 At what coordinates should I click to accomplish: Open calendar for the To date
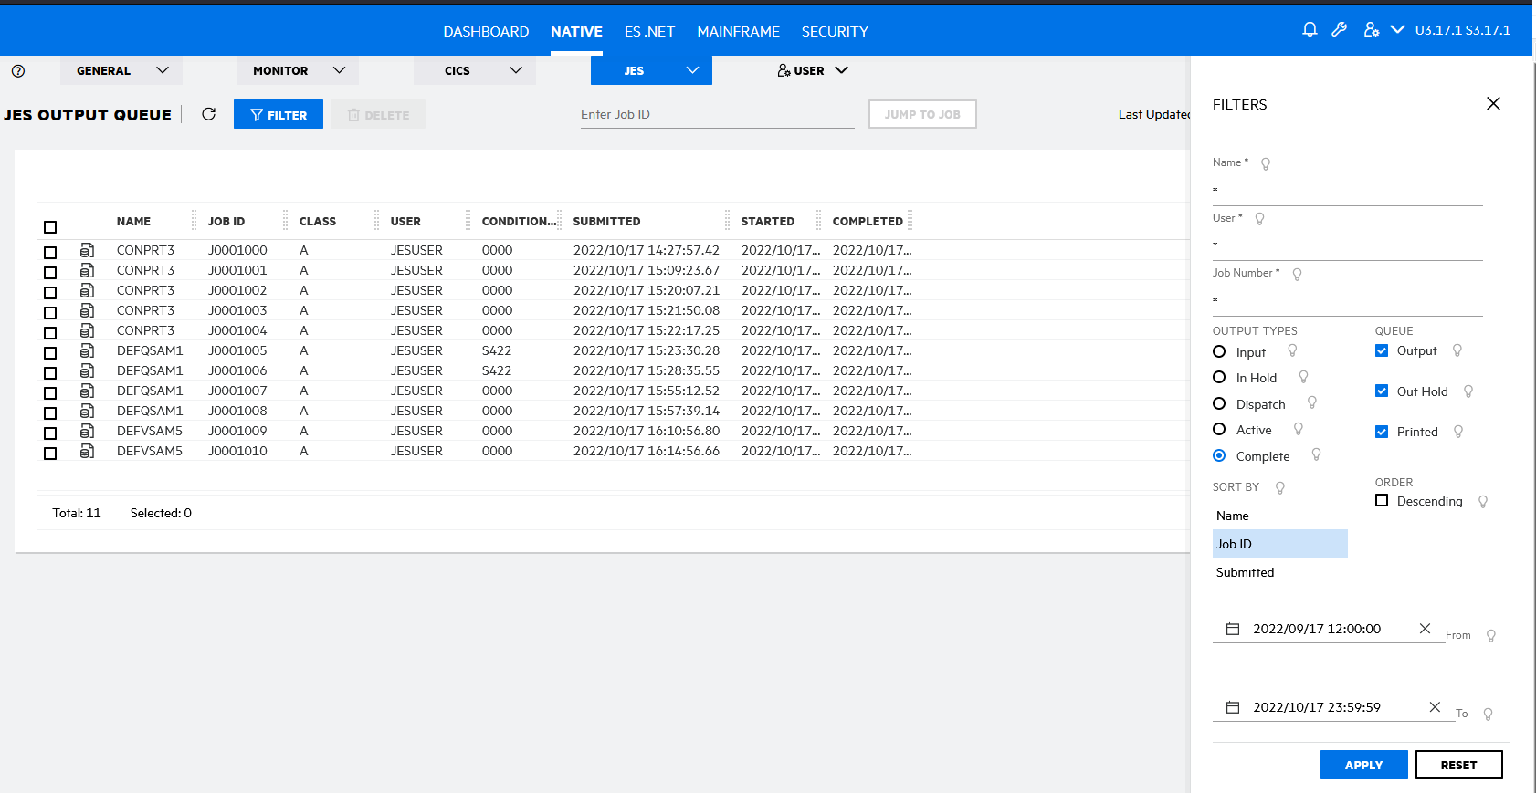(1233, 707)
